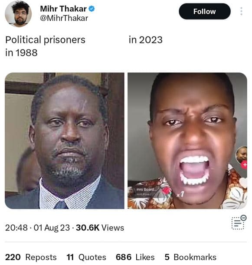
Task: Tap the red rose gift icon
Action: tap(166, 191)
